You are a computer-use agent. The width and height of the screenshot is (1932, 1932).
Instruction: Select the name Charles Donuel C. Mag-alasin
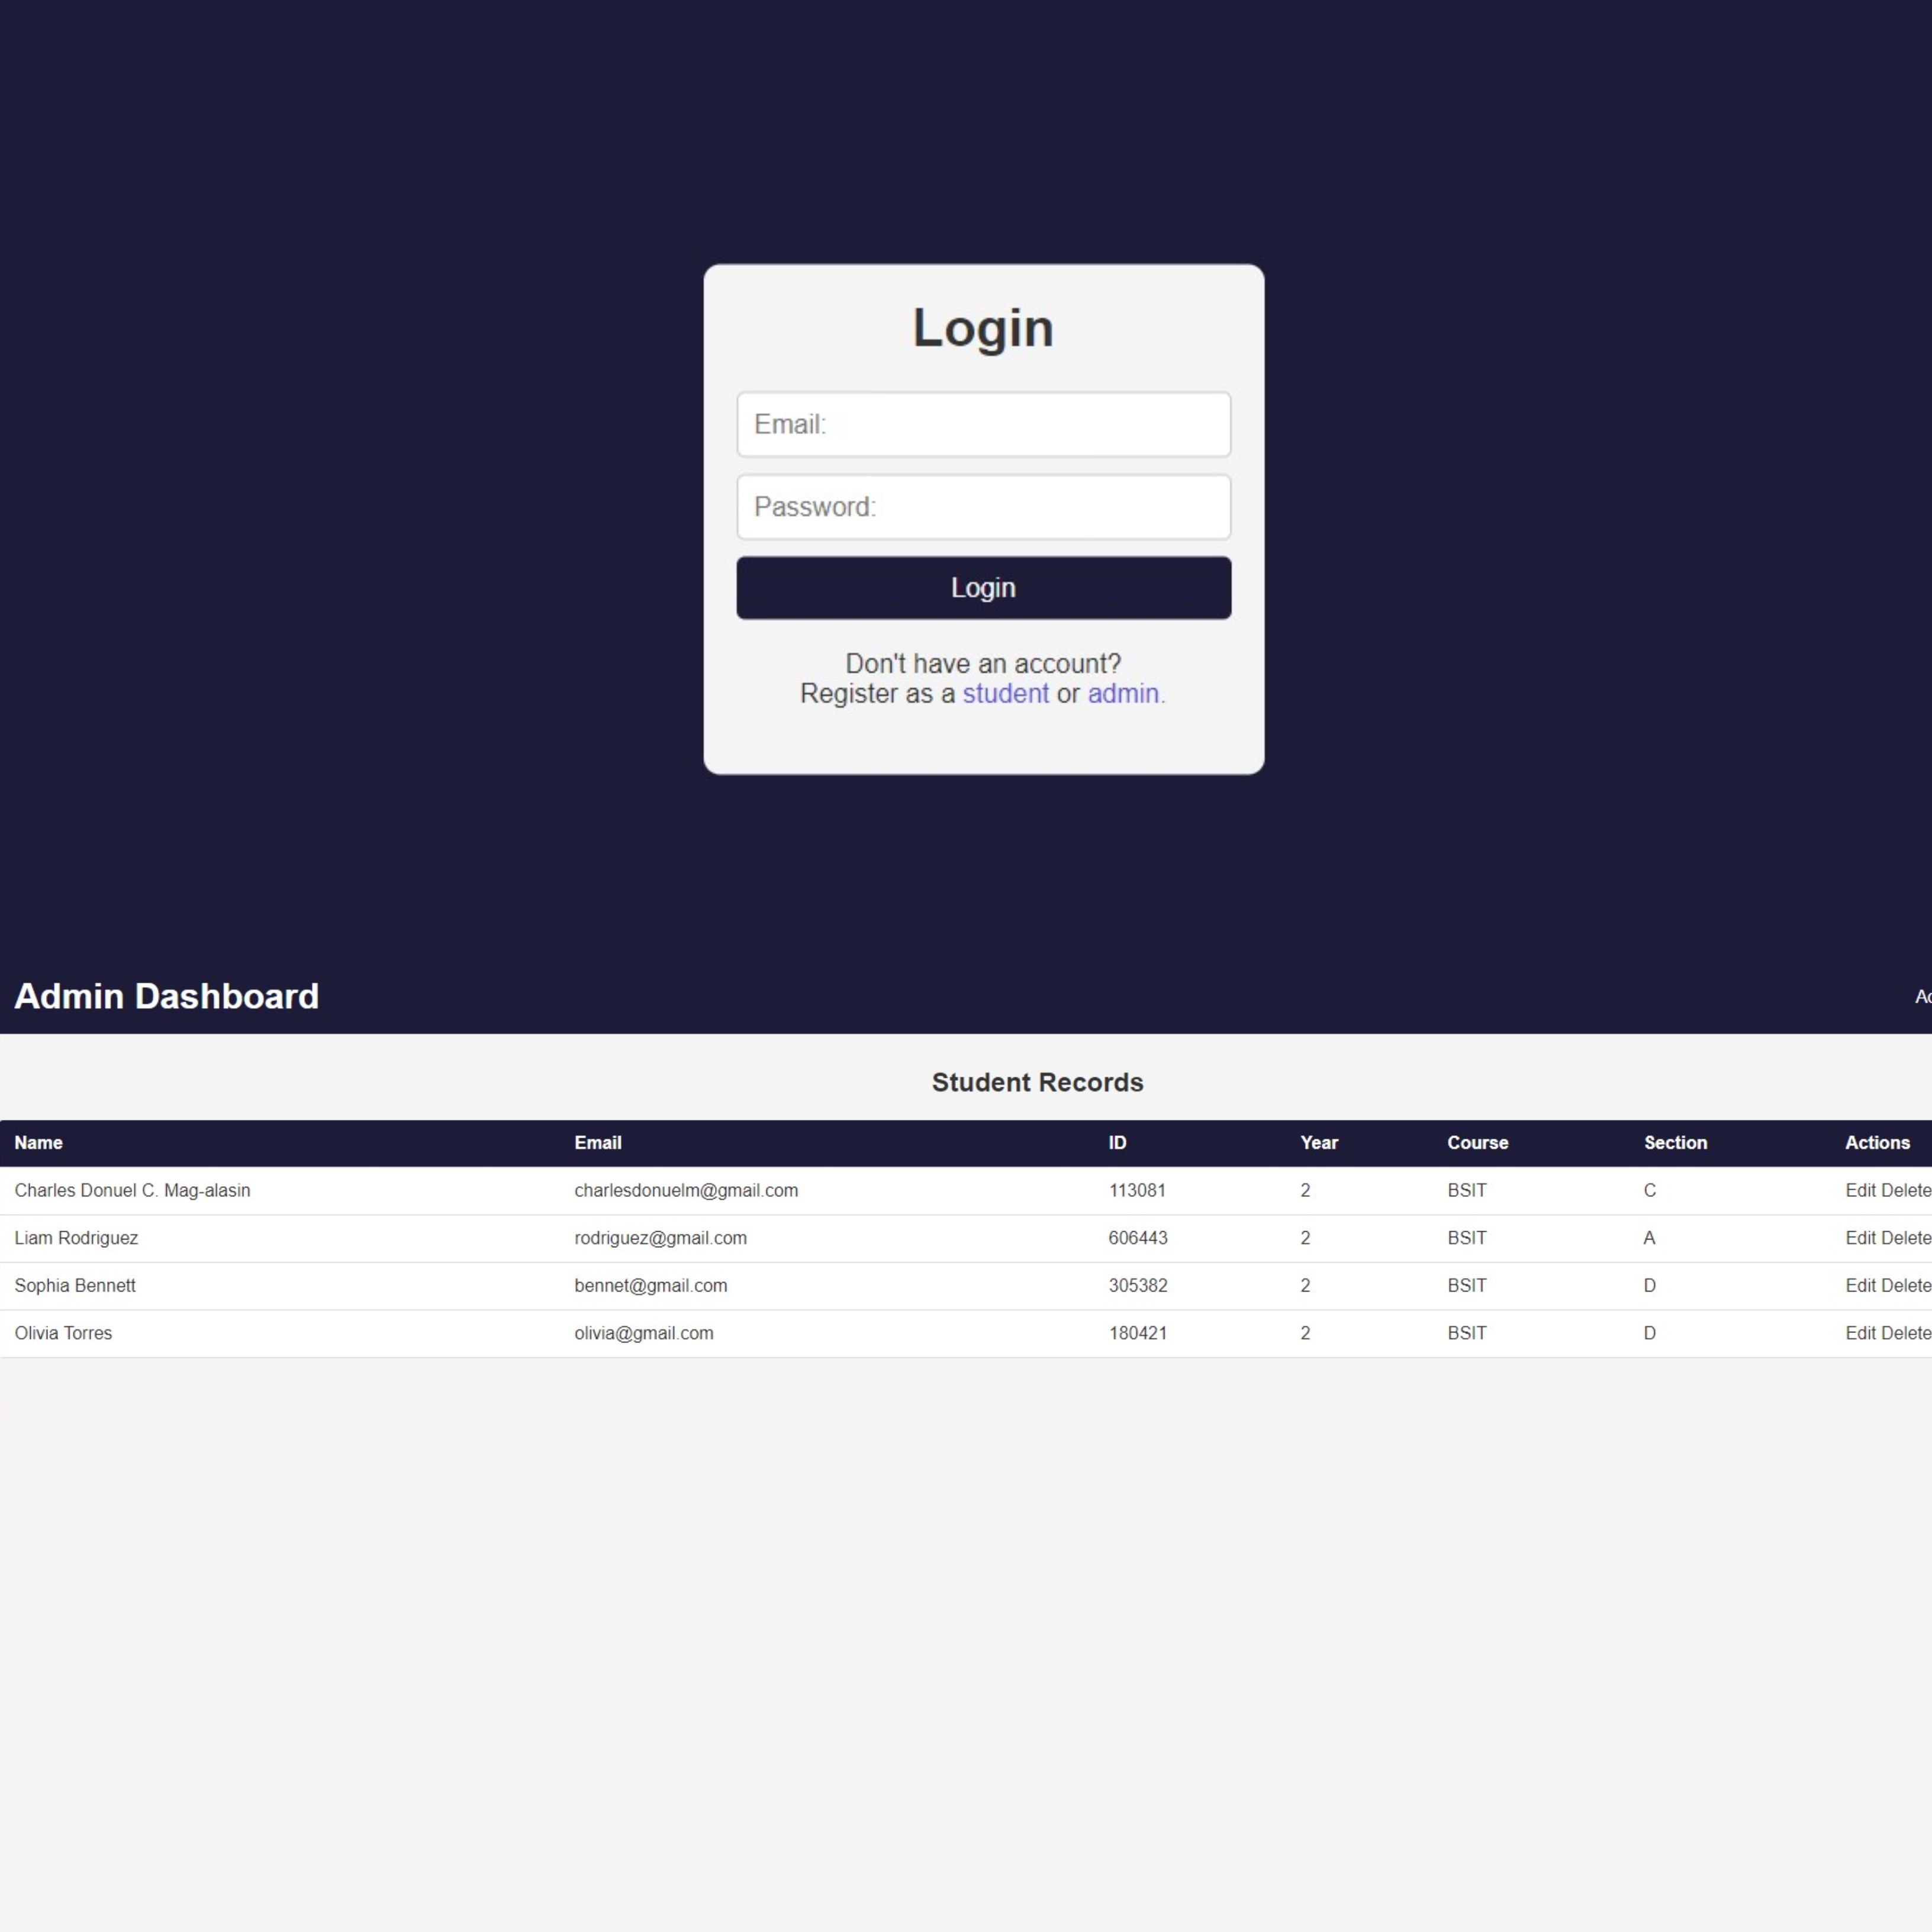pyautogui.click(x=132, y=1190)
